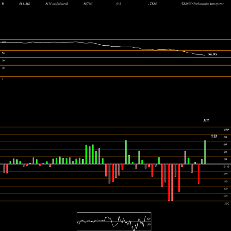Click the 'MR' label above the bar chart
This screenshot has height=231, width=231.
point(206,120)
